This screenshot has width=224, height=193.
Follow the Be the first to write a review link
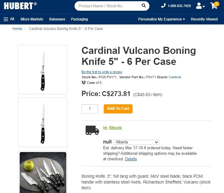102,72
